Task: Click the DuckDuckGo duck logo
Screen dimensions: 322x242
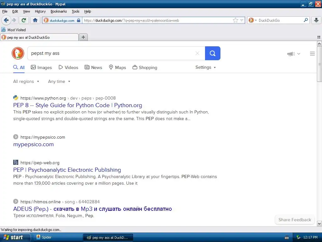Action: (x=18, y=53)
